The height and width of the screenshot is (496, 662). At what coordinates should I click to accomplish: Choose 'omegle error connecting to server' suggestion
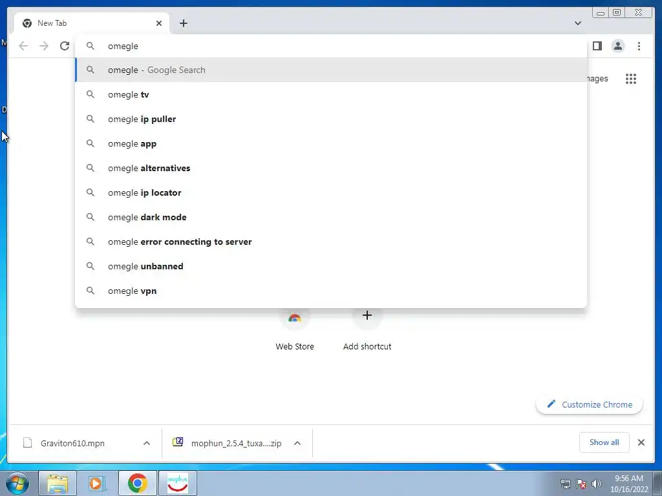(331, 242)
